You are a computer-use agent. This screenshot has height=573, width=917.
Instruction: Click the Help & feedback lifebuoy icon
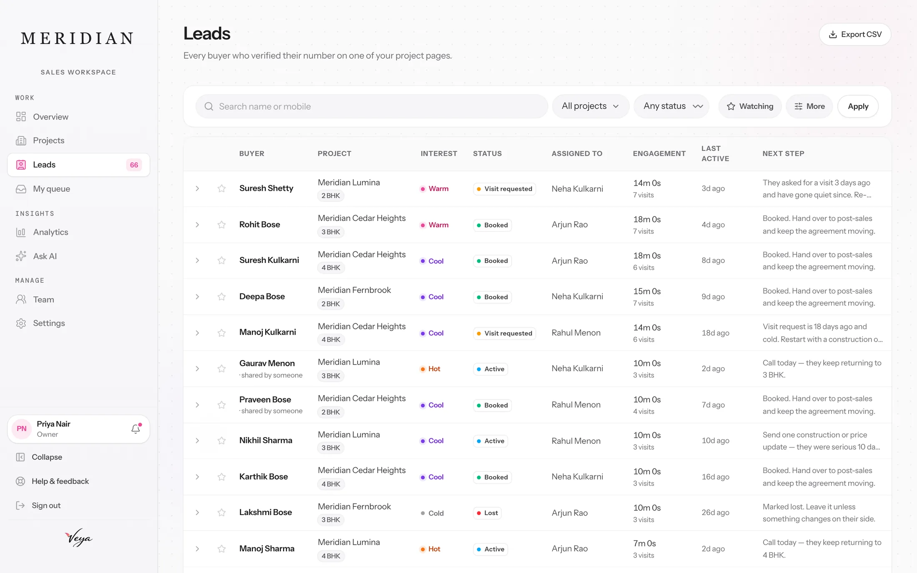[20, 481]
